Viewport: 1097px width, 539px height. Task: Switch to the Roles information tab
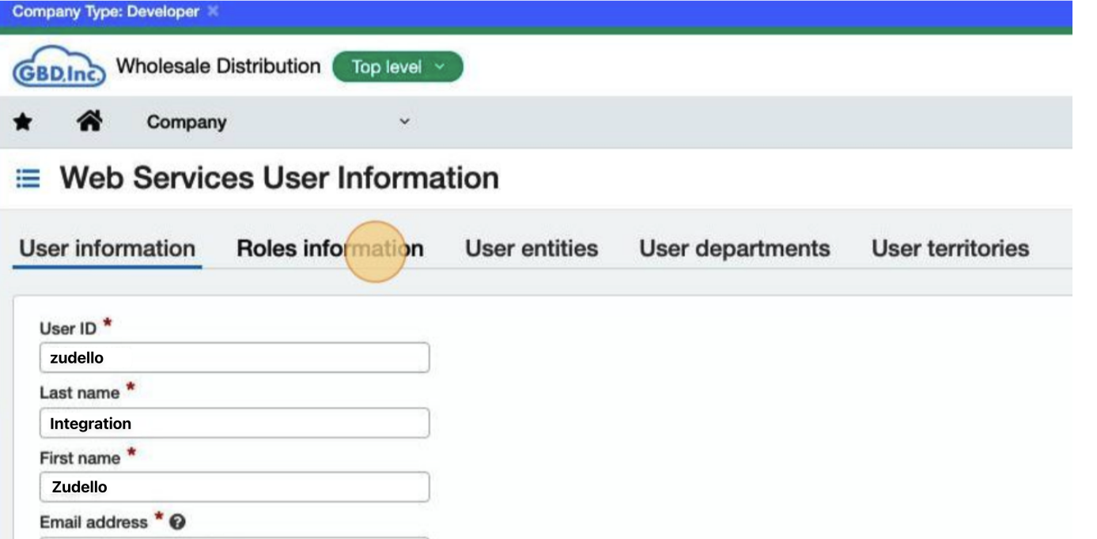pos(330,248)
